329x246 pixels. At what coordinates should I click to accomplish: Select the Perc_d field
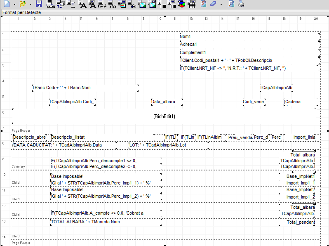point(261,137)
